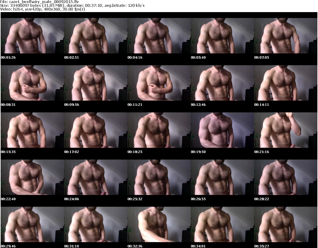This screenshot has width=318, height=248.
Task: Click the 00:32:36 timestamp label
Action: pyautogui.click(x=135, y=246)
